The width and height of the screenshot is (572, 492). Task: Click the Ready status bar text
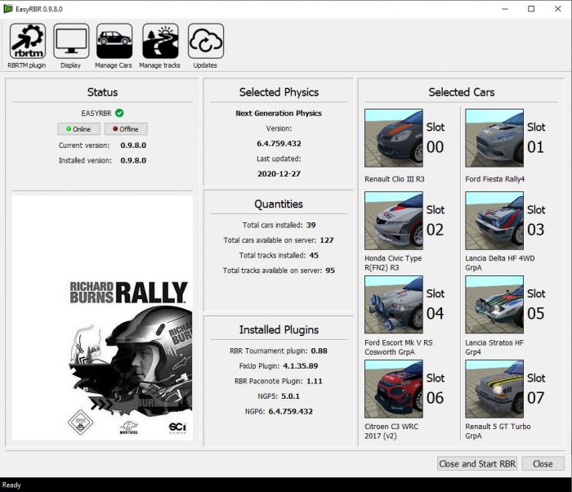click(x=11, y=485)
